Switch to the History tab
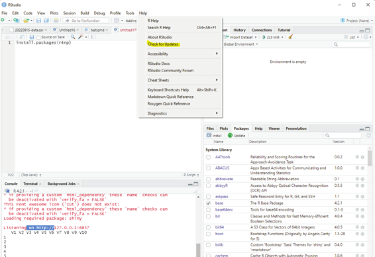375x257 pixels. click(x=239, y=30)
